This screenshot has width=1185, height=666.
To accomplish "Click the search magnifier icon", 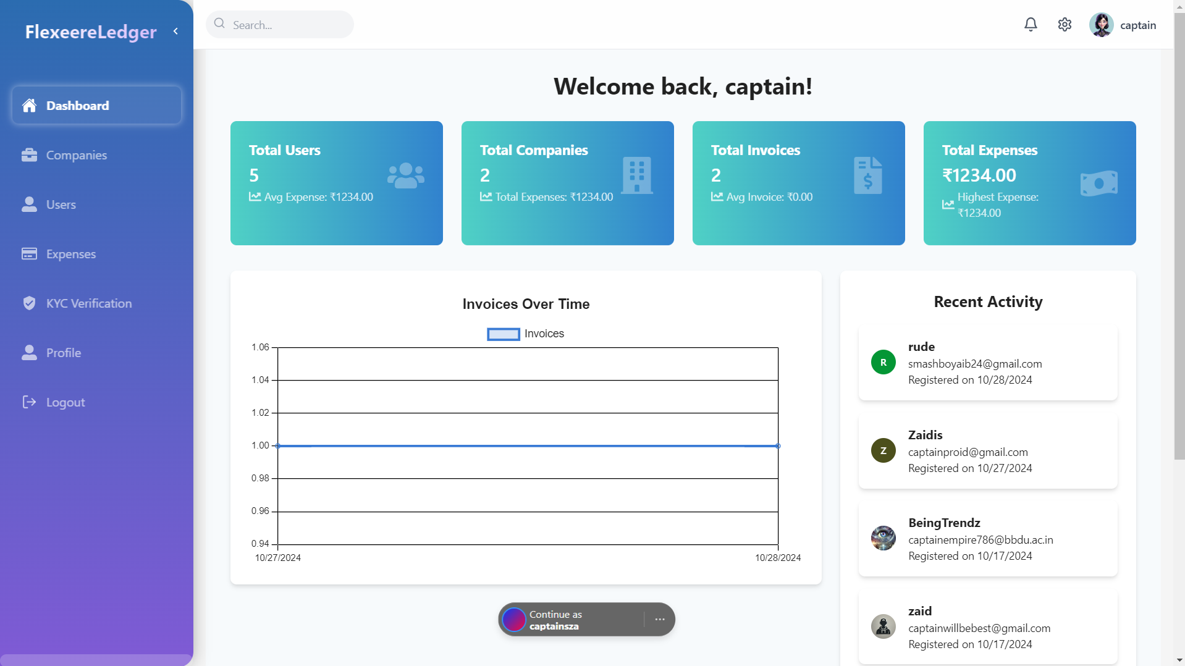I will [x=219, y=23].
